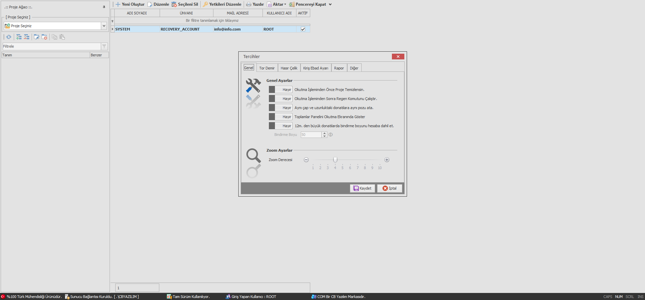645x300 pixels.
Task: Click the page number field showing 1
Action: coord(137,288)
